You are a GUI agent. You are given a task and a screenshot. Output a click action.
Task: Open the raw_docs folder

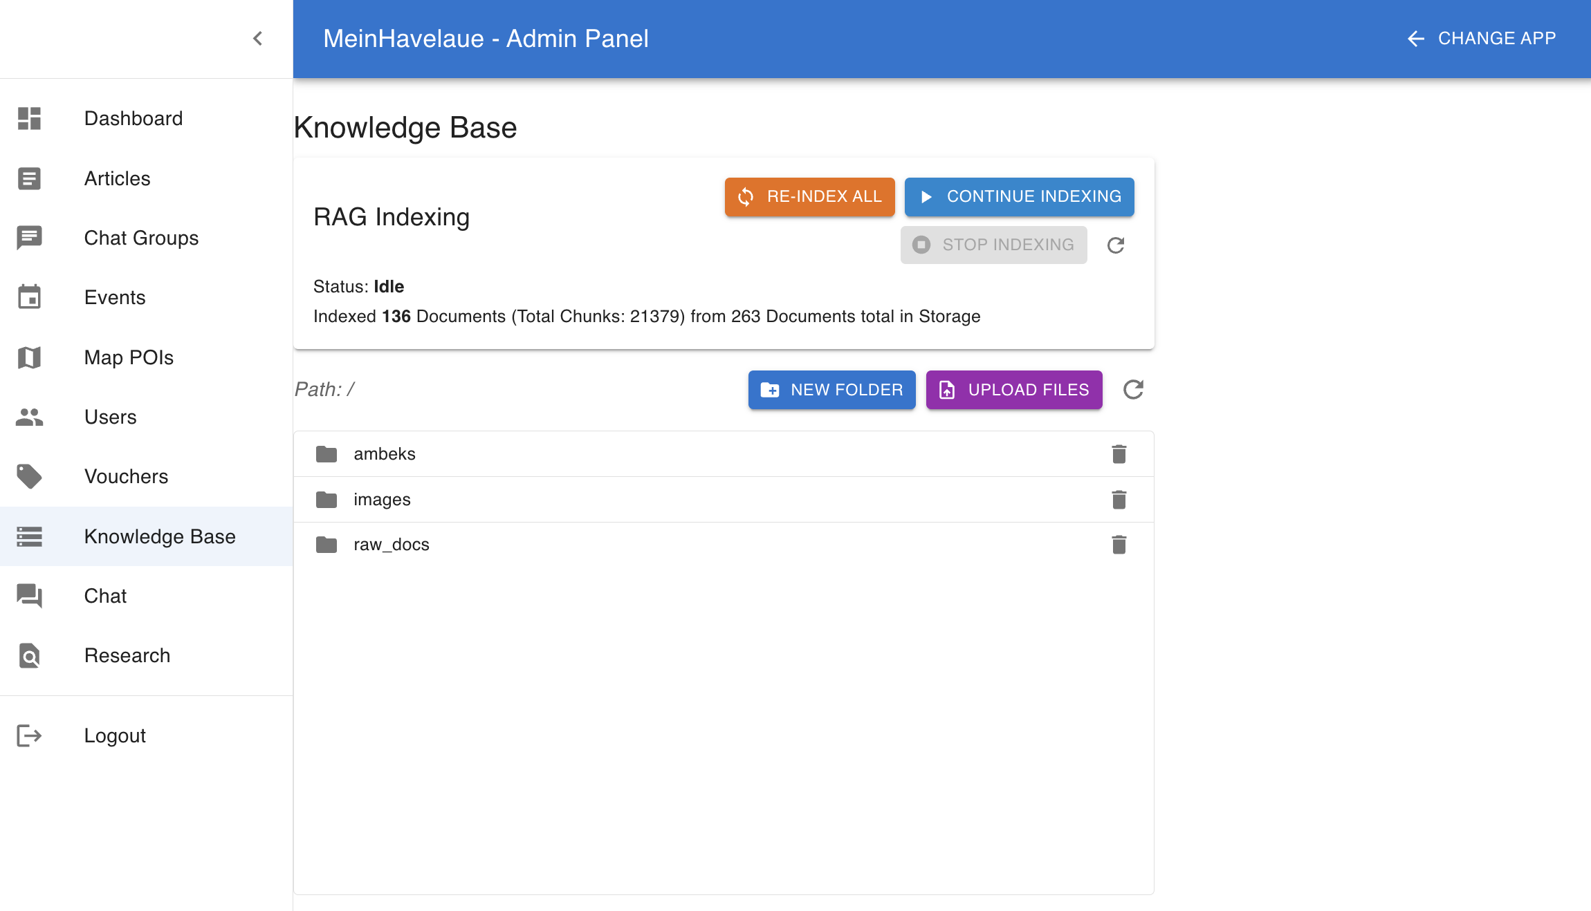click(x=392, y=544)
